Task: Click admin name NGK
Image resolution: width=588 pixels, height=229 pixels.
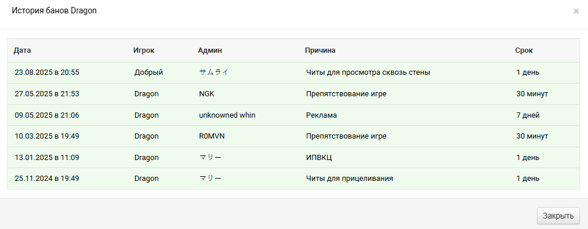Action: [x=206, y=94]
